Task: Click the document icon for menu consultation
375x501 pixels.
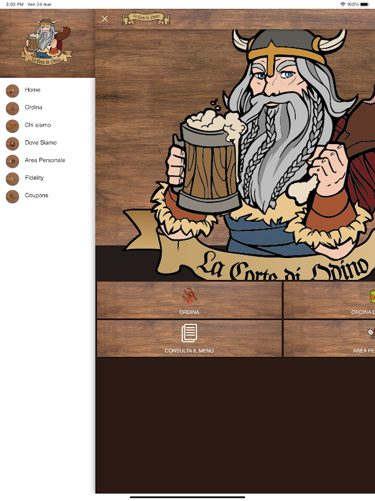Action: [x=189, y=333]
